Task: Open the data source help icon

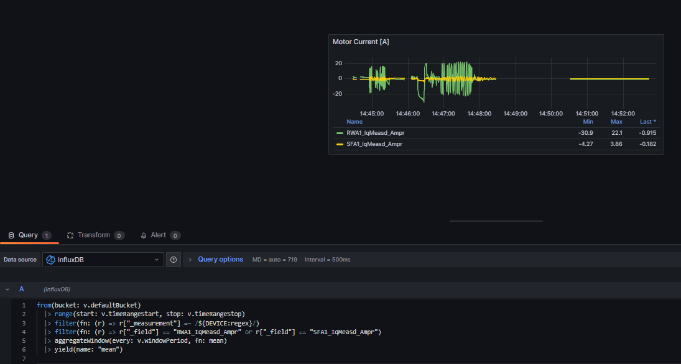Action: [x=174, y=260]
